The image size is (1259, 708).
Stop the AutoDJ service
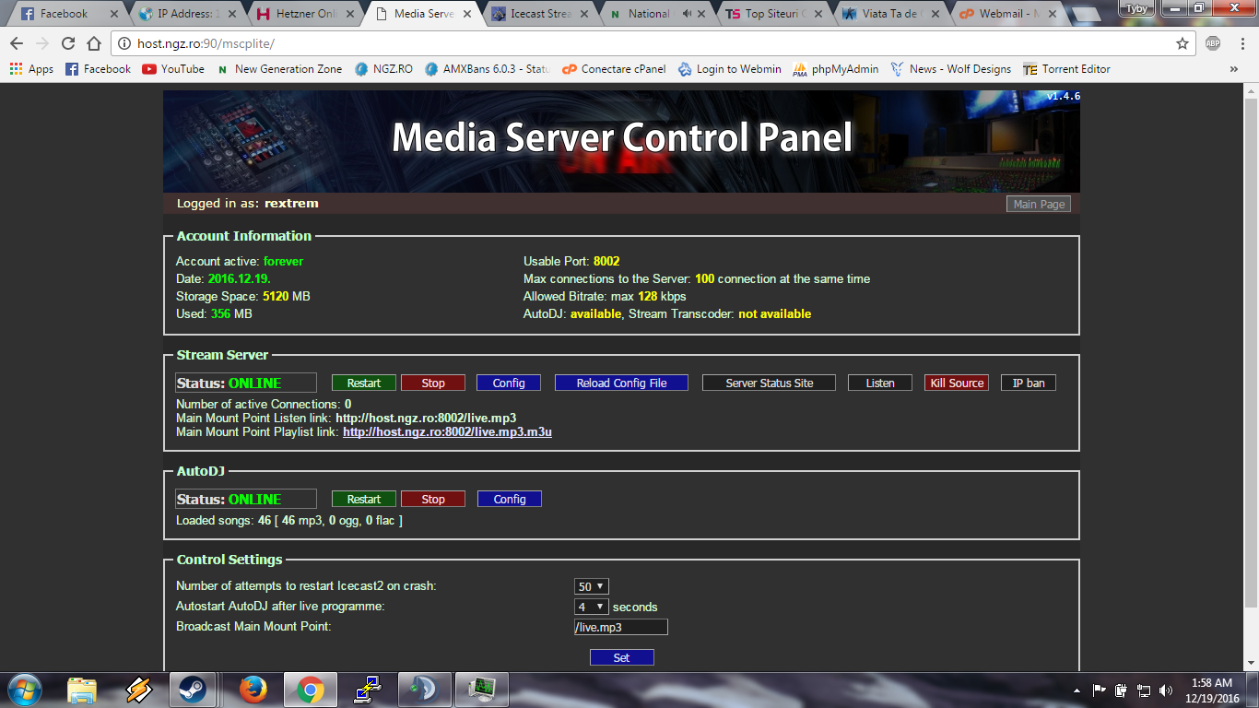pos(433,500)
